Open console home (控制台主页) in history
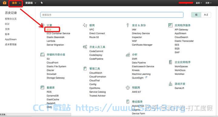This screenshot has width=218, height=117. click(11, 19)
